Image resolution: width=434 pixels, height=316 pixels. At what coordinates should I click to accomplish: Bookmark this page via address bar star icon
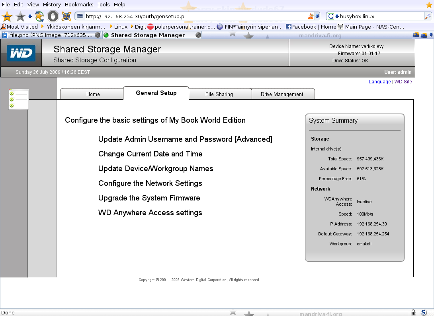(x=311, y=16)
